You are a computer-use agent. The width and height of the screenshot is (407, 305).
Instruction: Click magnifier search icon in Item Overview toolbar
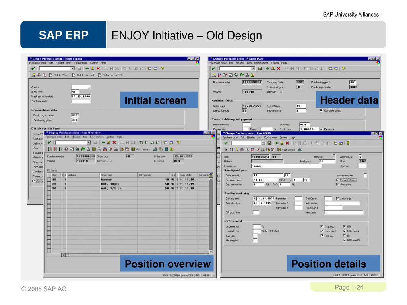point(99,149)
